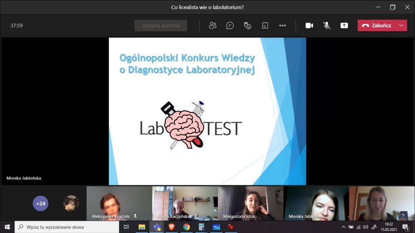
Task: Open the volume speaker tray icon
Action: point(366,227)
